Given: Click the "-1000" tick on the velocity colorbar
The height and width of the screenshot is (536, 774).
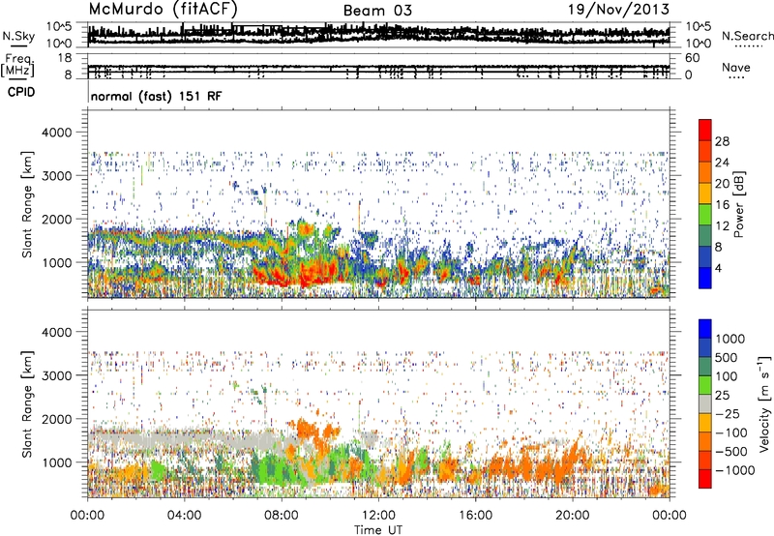Looking at the screenshot, I should coord(734,470).
